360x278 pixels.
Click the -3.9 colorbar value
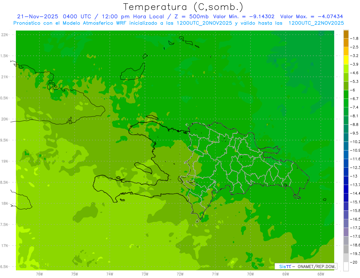tap(354, 64)
